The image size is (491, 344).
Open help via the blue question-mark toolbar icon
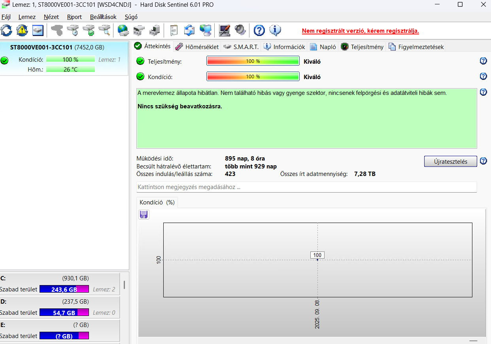point(259,30)
